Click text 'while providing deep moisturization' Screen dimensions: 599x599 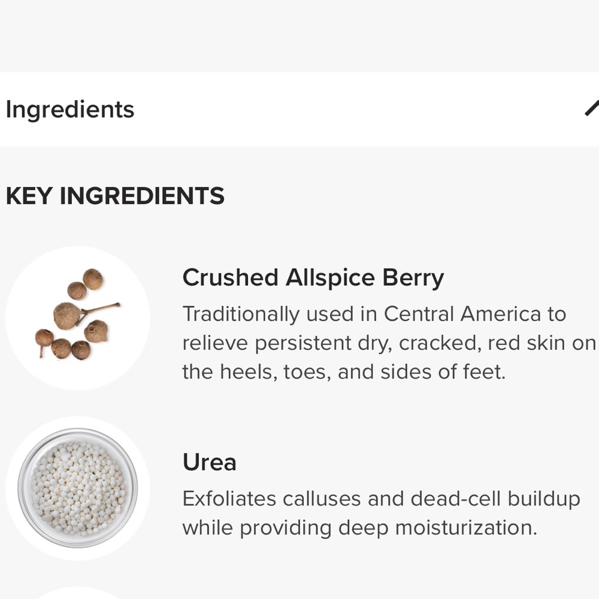click(359, 528)
